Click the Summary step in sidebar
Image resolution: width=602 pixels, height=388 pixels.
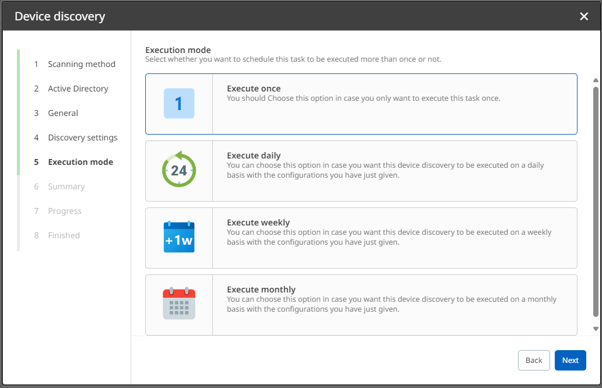66,186
